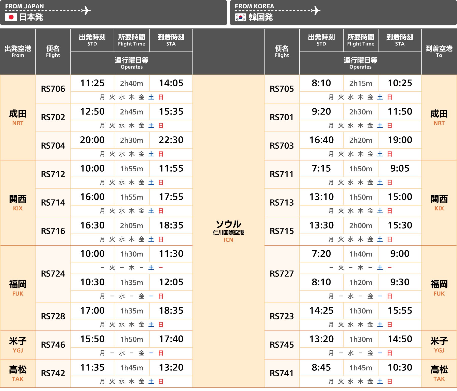
Task: Click flight number RS706
Action: [53, 89]
